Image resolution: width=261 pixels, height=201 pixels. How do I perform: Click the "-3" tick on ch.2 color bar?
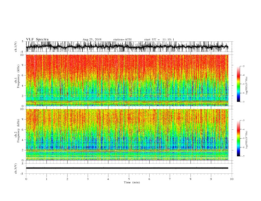tap(243, 121)
